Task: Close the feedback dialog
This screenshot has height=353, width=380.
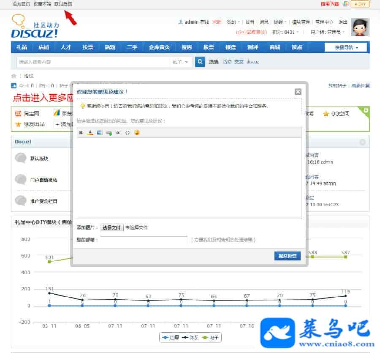Action: point(298,92)
